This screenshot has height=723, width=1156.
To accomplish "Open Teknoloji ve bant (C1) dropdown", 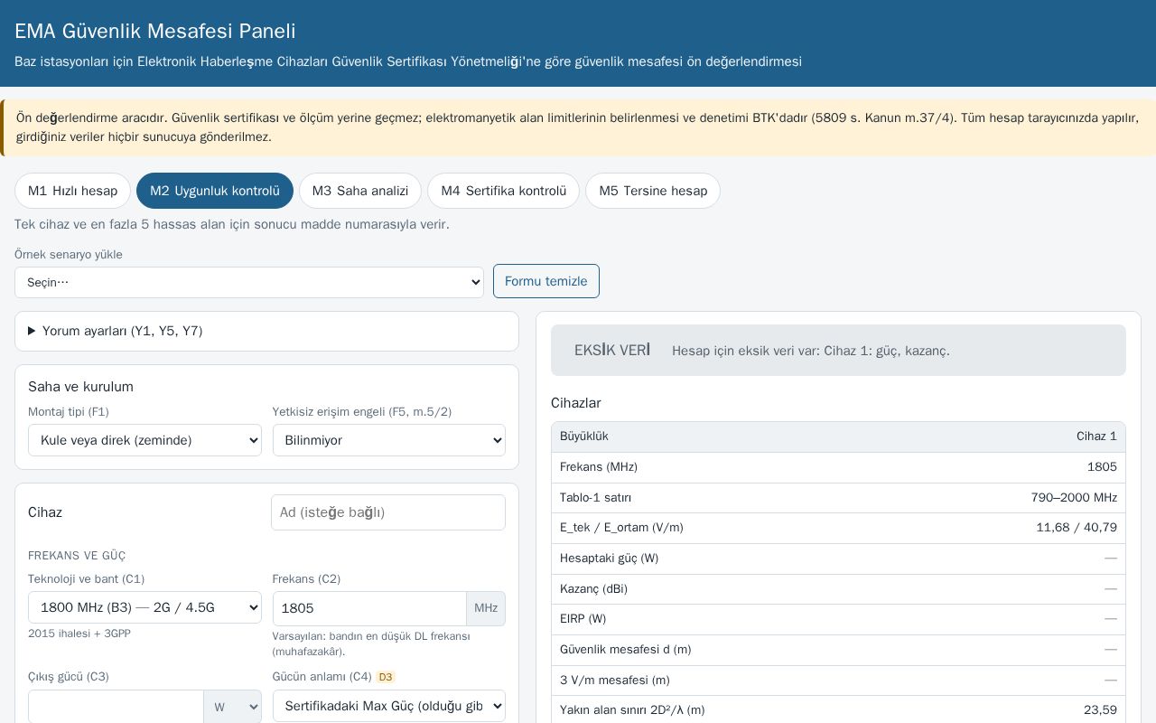I will (144, 607).
